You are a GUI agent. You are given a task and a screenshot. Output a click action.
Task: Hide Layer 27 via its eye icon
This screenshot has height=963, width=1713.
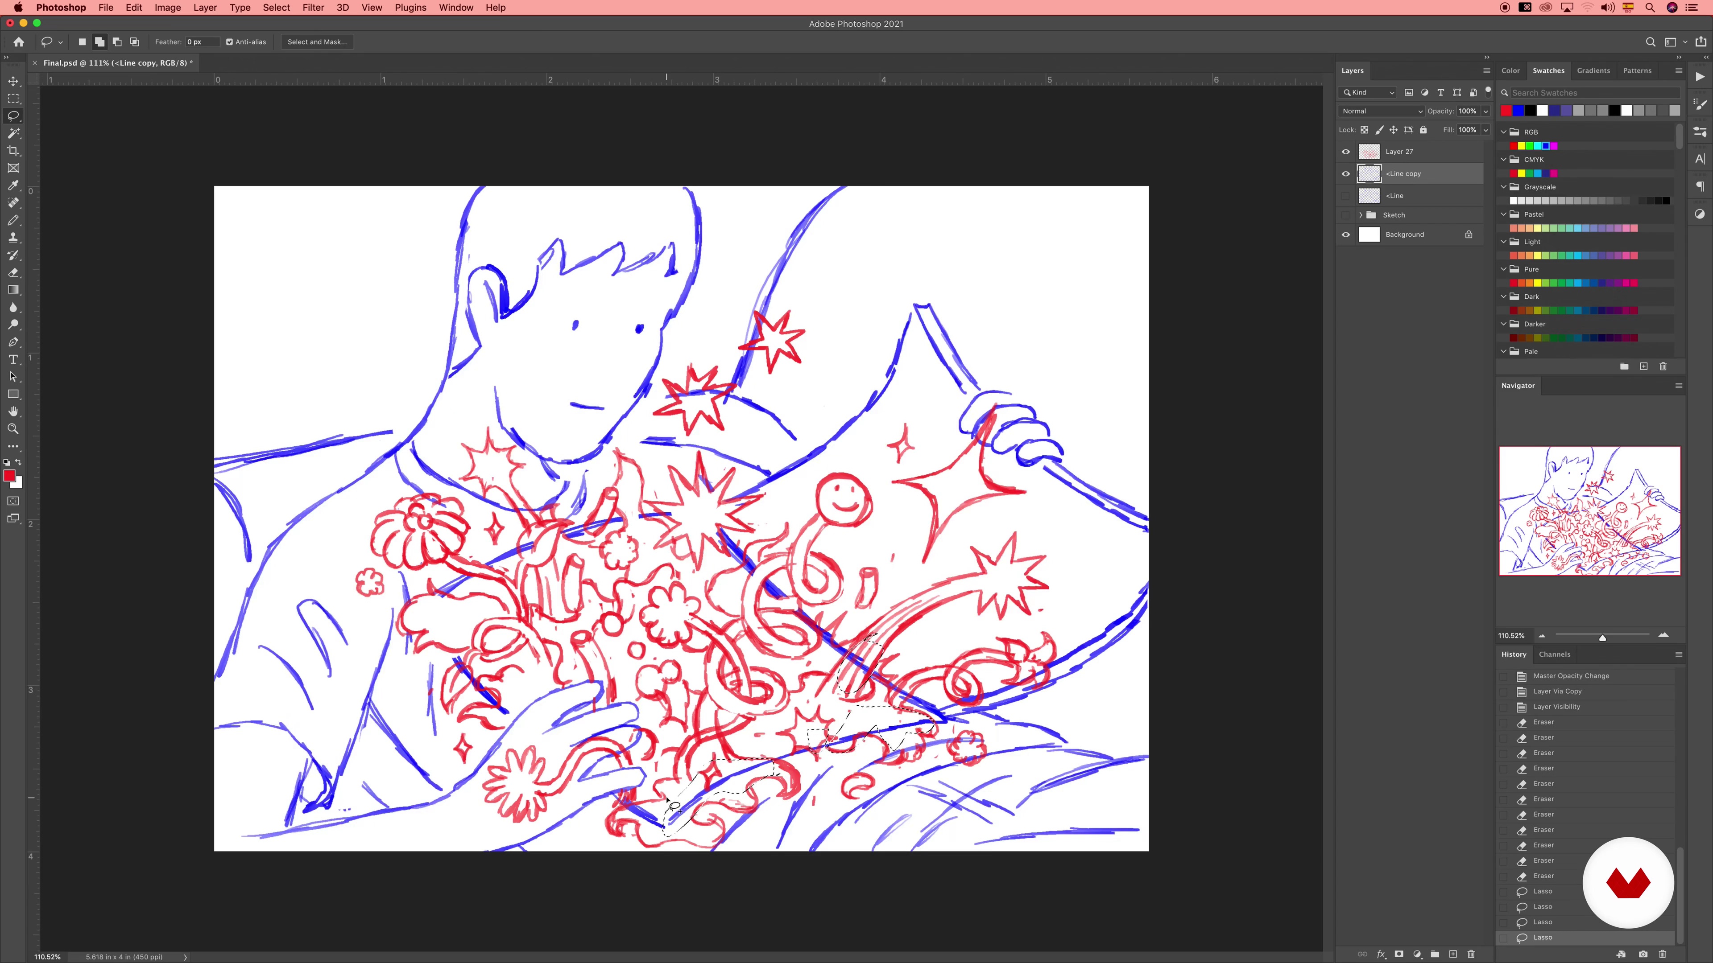1346,152
